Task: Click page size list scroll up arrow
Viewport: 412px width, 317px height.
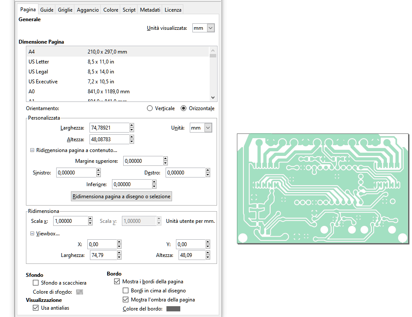Action: coord(213,51)
